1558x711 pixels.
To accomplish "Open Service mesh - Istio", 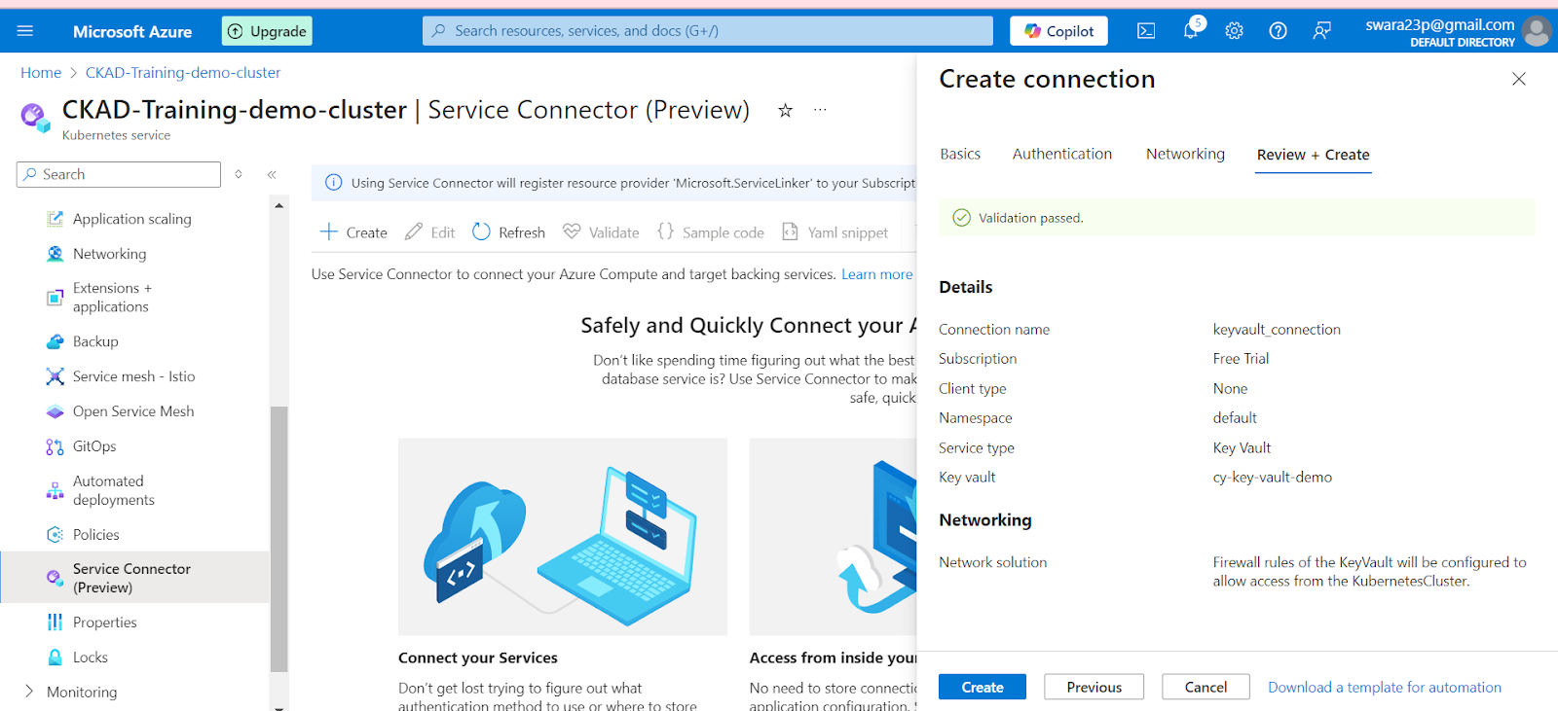I will [133, 376].
